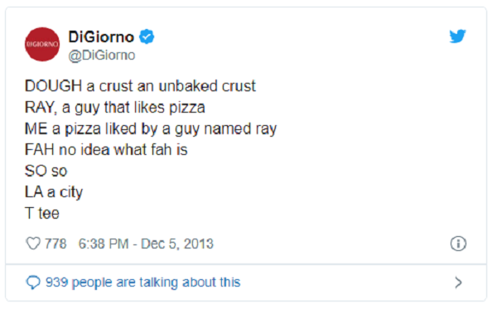Like the tweet with the heart icon
The height and width of the screenshot is (309, 497).
(x=33, y=244)
